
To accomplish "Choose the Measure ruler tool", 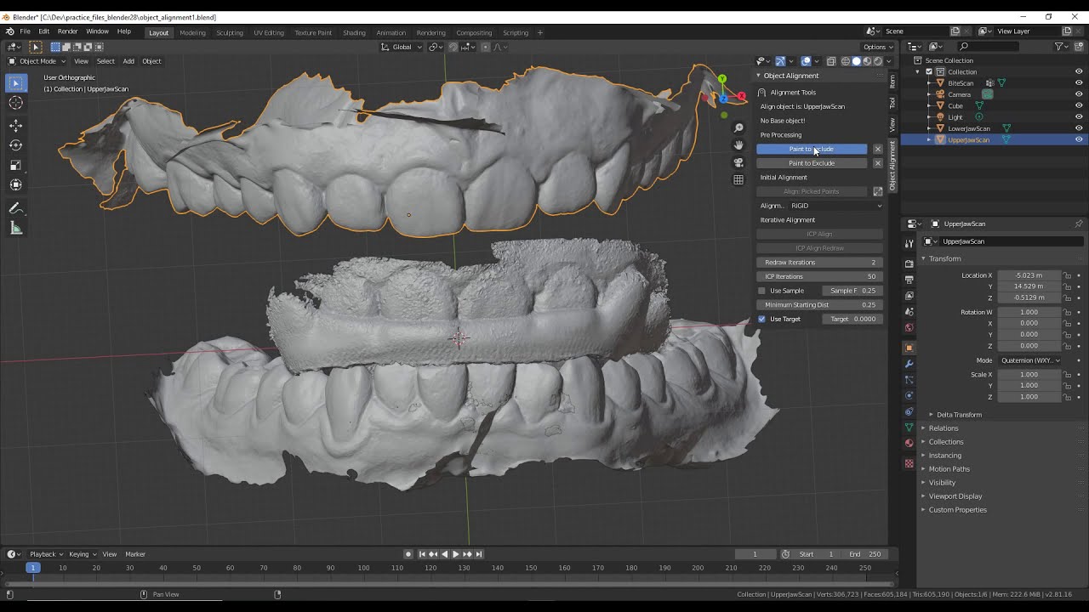I will 15,228.
